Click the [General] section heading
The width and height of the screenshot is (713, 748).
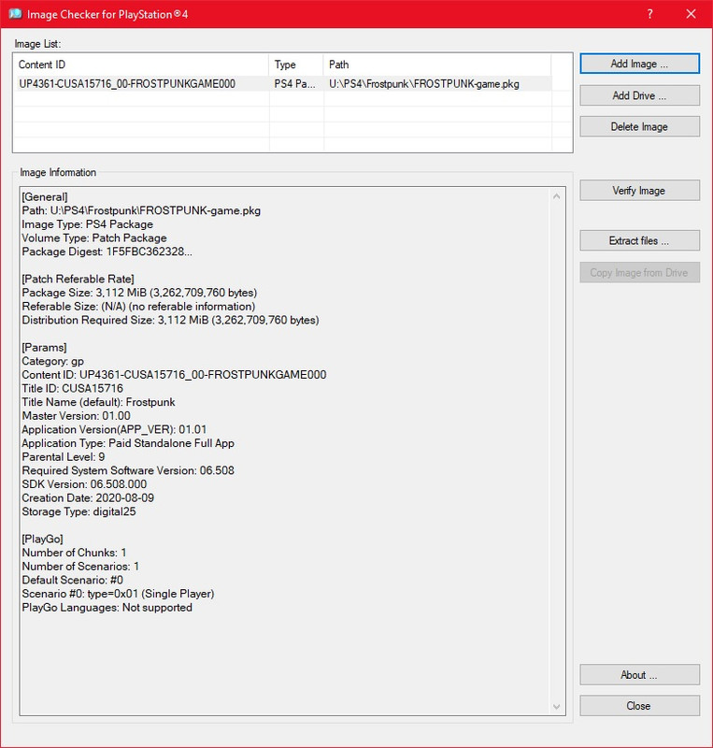click(45, 197)
